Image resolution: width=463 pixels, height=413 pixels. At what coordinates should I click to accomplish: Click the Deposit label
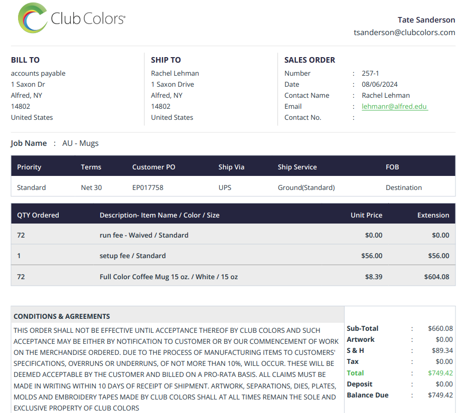click(x=359, y=384)
